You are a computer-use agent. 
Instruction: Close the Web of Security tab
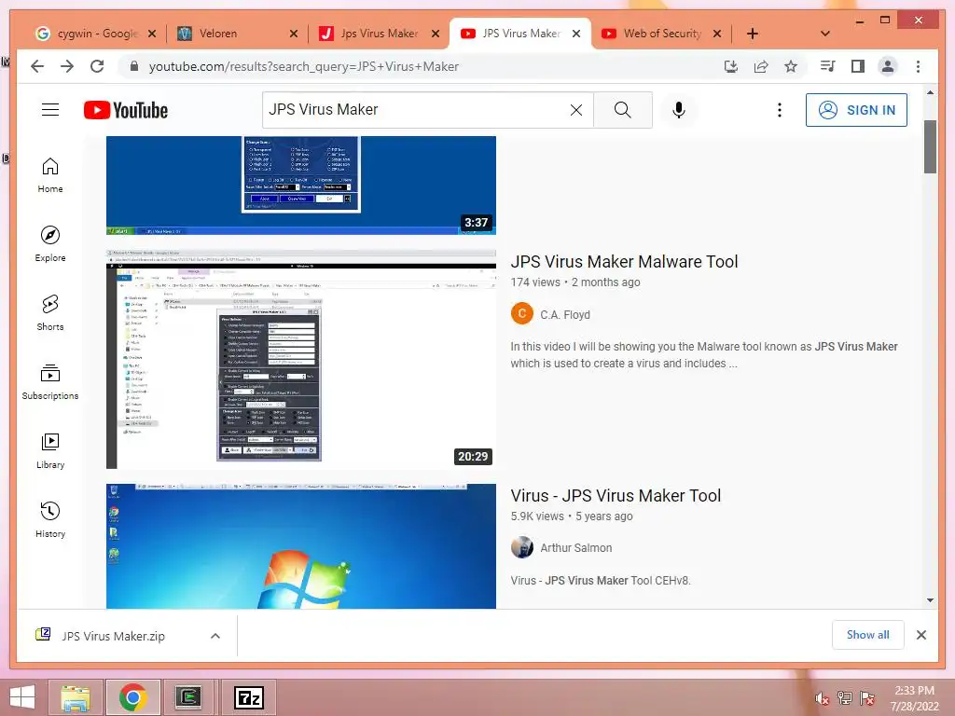[x=717, y=34]
